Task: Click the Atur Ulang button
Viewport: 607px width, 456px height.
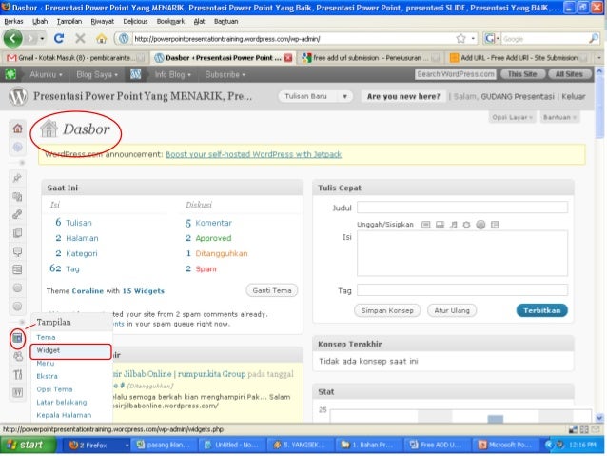Action: click(451, 310)
